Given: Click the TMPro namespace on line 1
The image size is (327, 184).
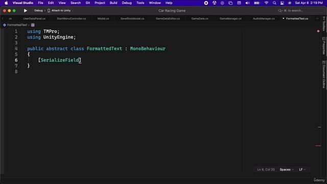Looking at the screenshot, I should point(50,31).
